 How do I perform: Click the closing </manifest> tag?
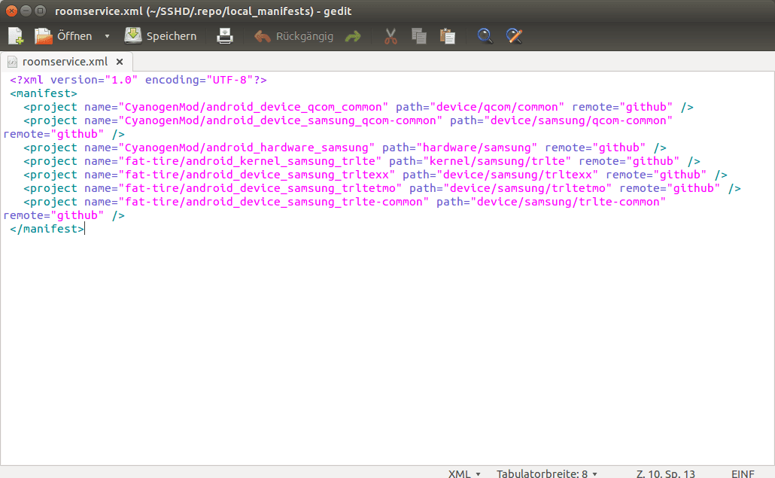[47, 229]
